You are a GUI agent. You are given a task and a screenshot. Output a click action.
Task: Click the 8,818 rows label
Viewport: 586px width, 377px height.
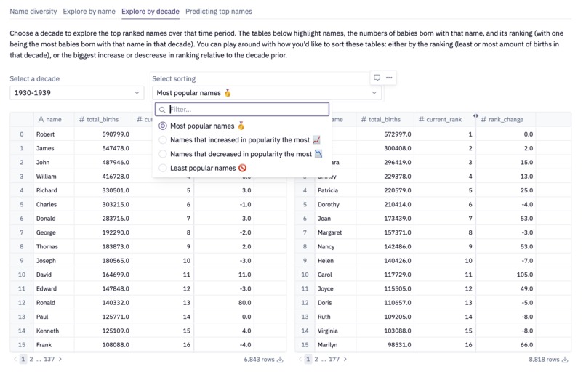pos(544,360)
